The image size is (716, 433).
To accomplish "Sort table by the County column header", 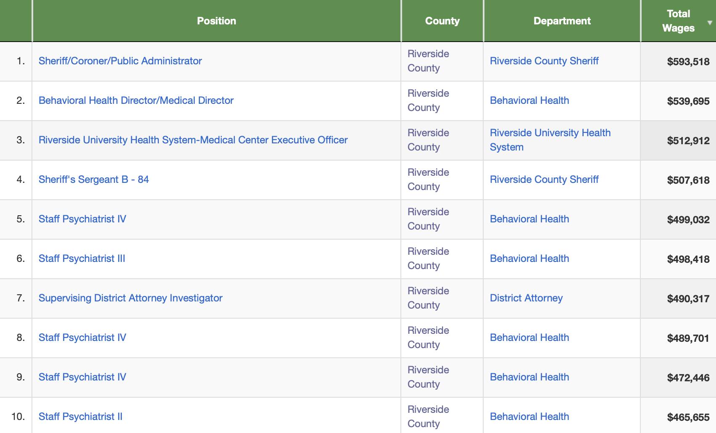I will (442, 21).
